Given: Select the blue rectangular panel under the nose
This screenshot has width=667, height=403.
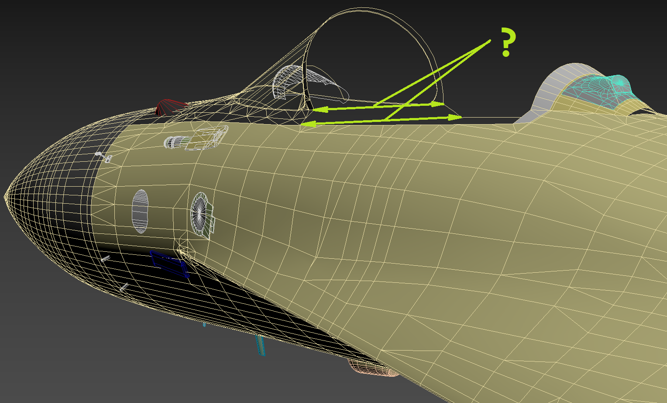Looking at the screenshot, I should pos(169,263).
